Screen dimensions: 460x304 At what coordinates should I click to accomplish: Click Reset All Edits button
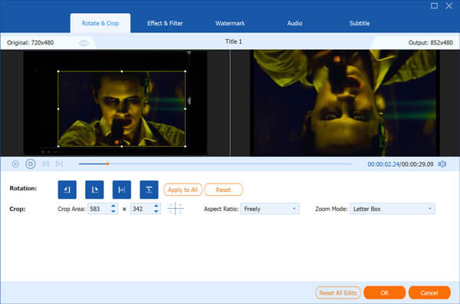338,292
